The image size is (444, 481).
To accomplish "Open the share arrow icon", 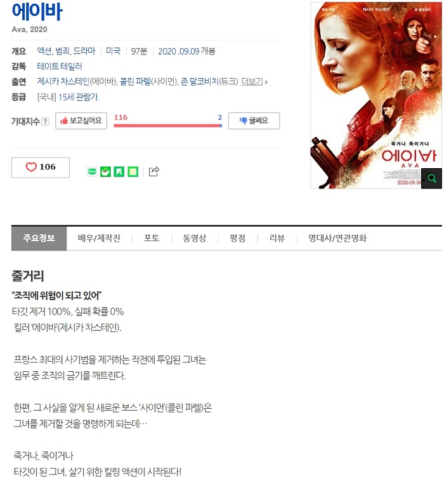I will click(154, 171).
